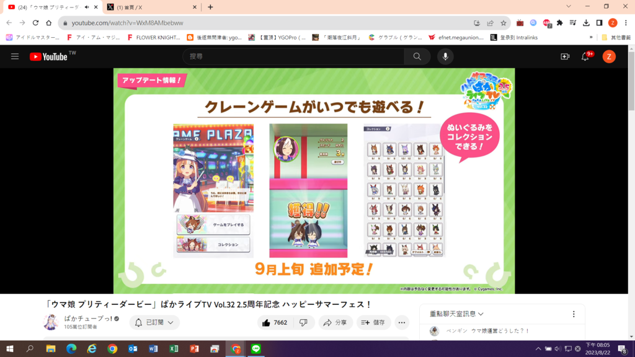
Task: Expand the subscribed 已訂閱 notification dropdown
Action: [x=154, y=322]
